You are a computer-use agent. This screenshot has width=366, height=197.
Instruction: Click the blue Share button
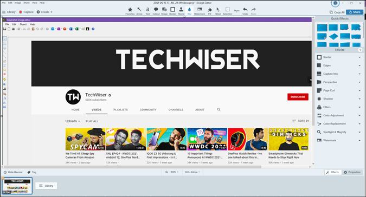pyautogui.click(x=355, y=12)
